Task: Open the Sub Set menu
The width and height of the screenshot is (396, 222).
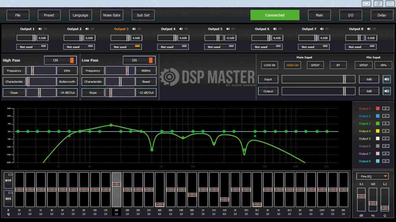Action: 143,15
